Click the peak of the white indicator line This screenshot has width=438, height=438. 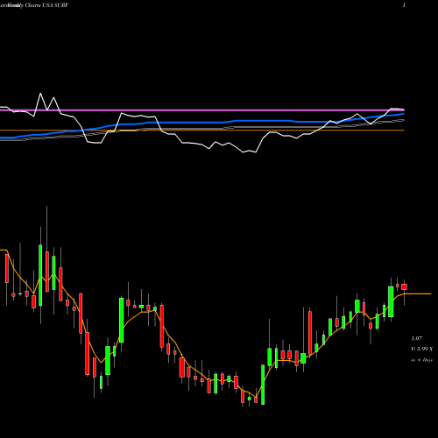(40, 94)
